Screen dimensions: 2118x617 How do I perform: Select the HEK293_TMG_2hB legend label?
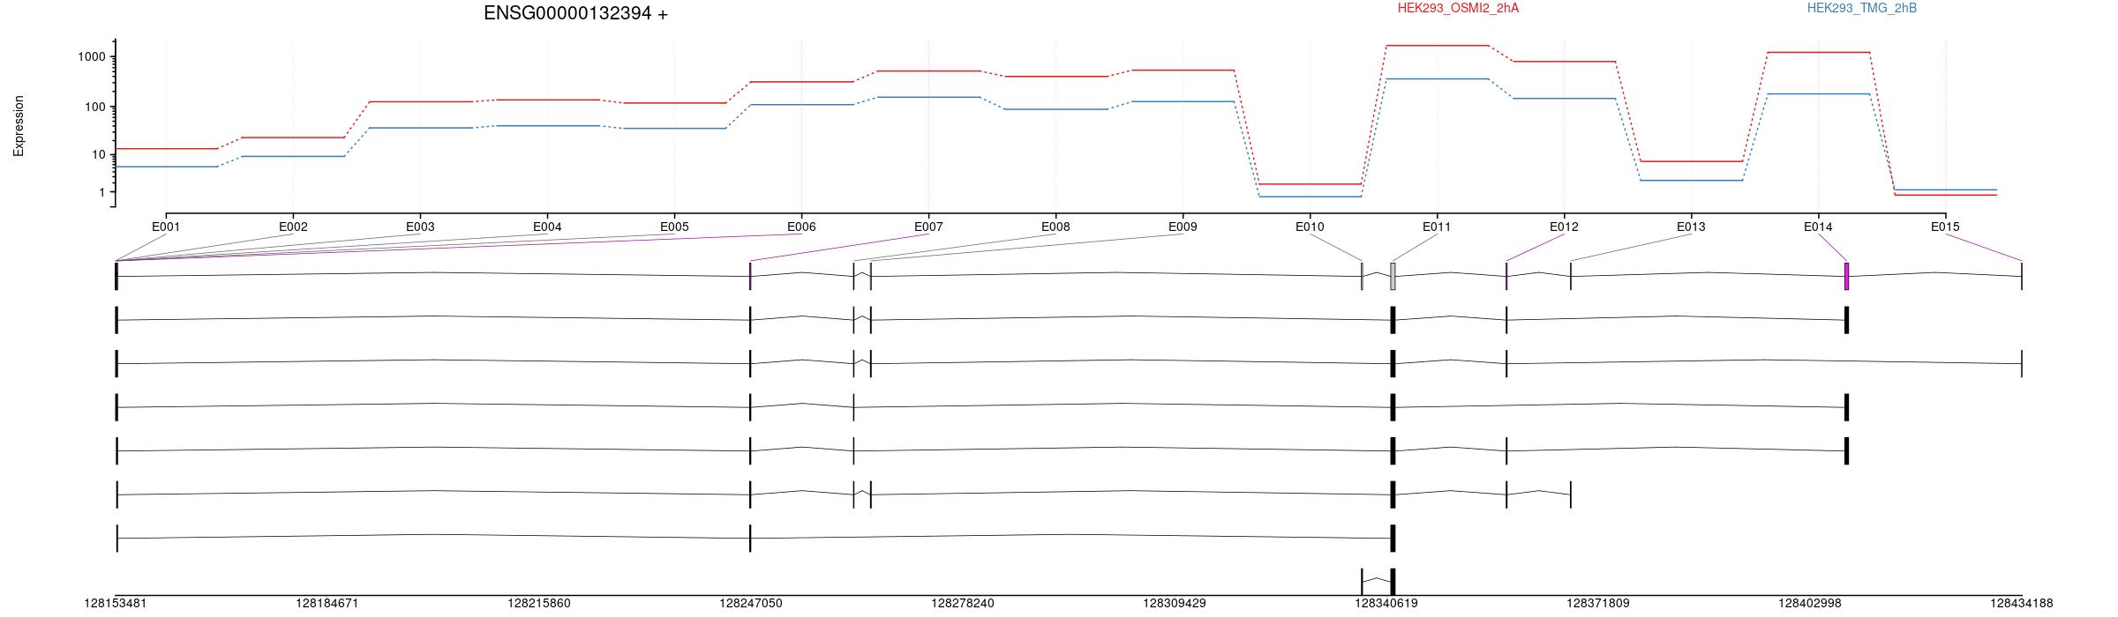(1862, 8)
